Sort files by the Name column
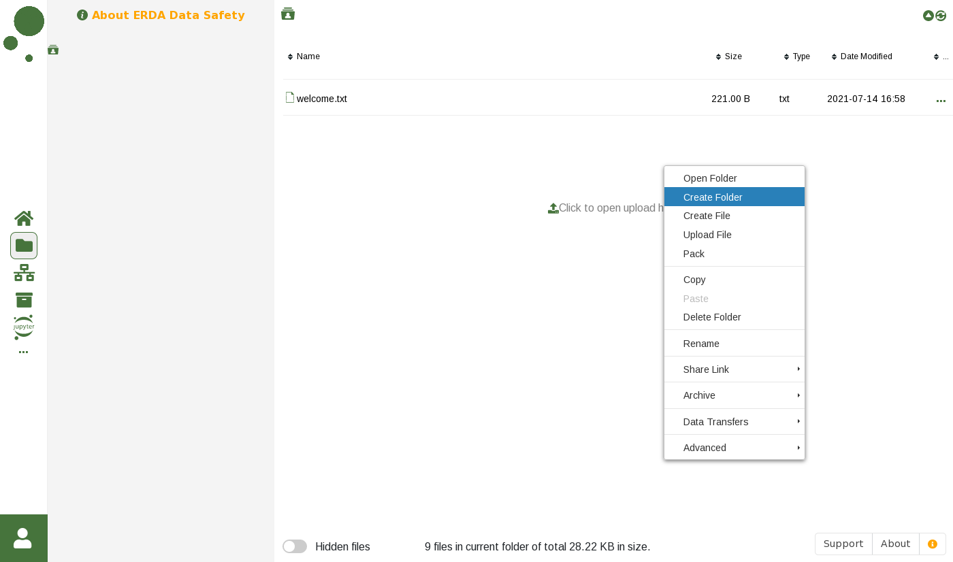 (x=308, y=56)
